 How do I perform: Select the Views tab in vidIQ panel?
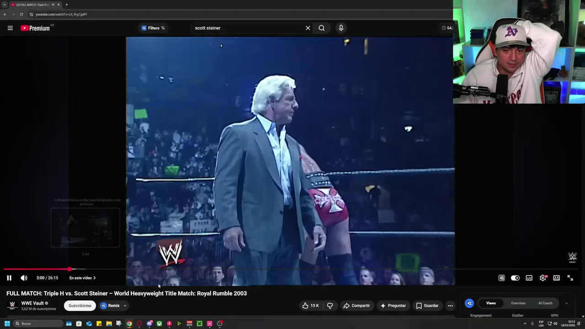(x=491, y=303)
